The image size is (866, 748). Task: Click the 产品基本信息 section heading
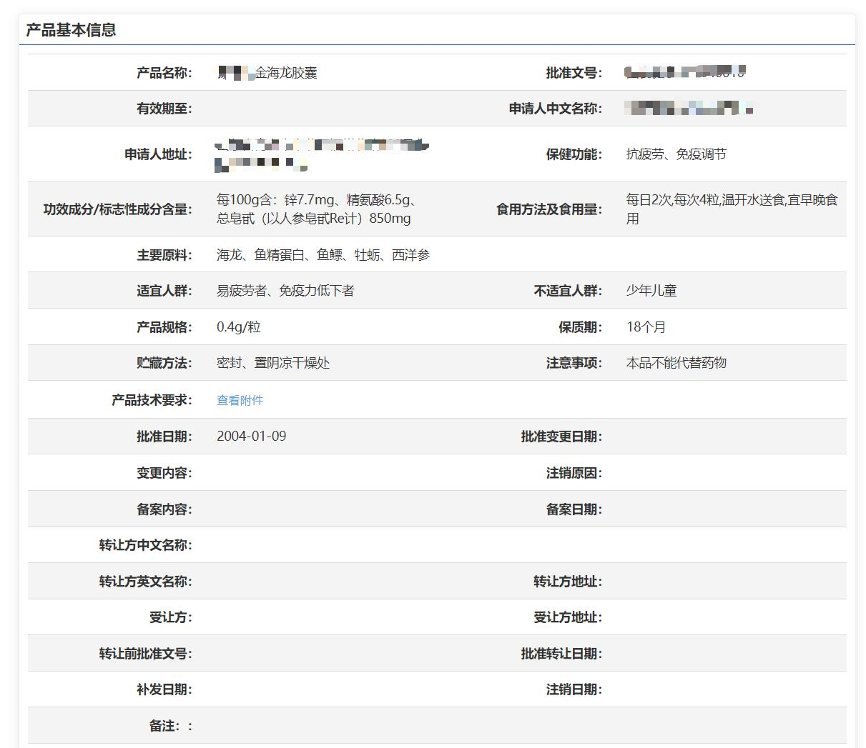click(x=71, y=30)
